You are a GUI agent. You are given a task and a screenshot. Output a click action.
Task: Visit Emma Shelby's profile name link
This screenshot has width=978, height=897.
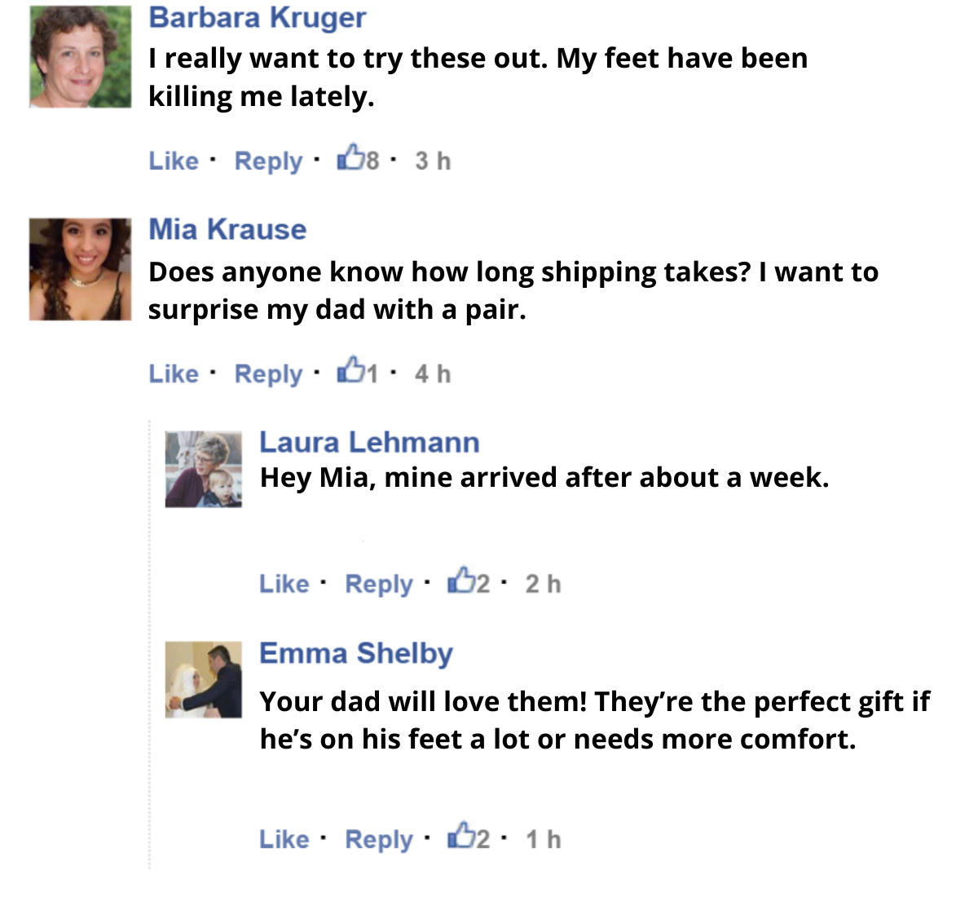pos(356,653)
